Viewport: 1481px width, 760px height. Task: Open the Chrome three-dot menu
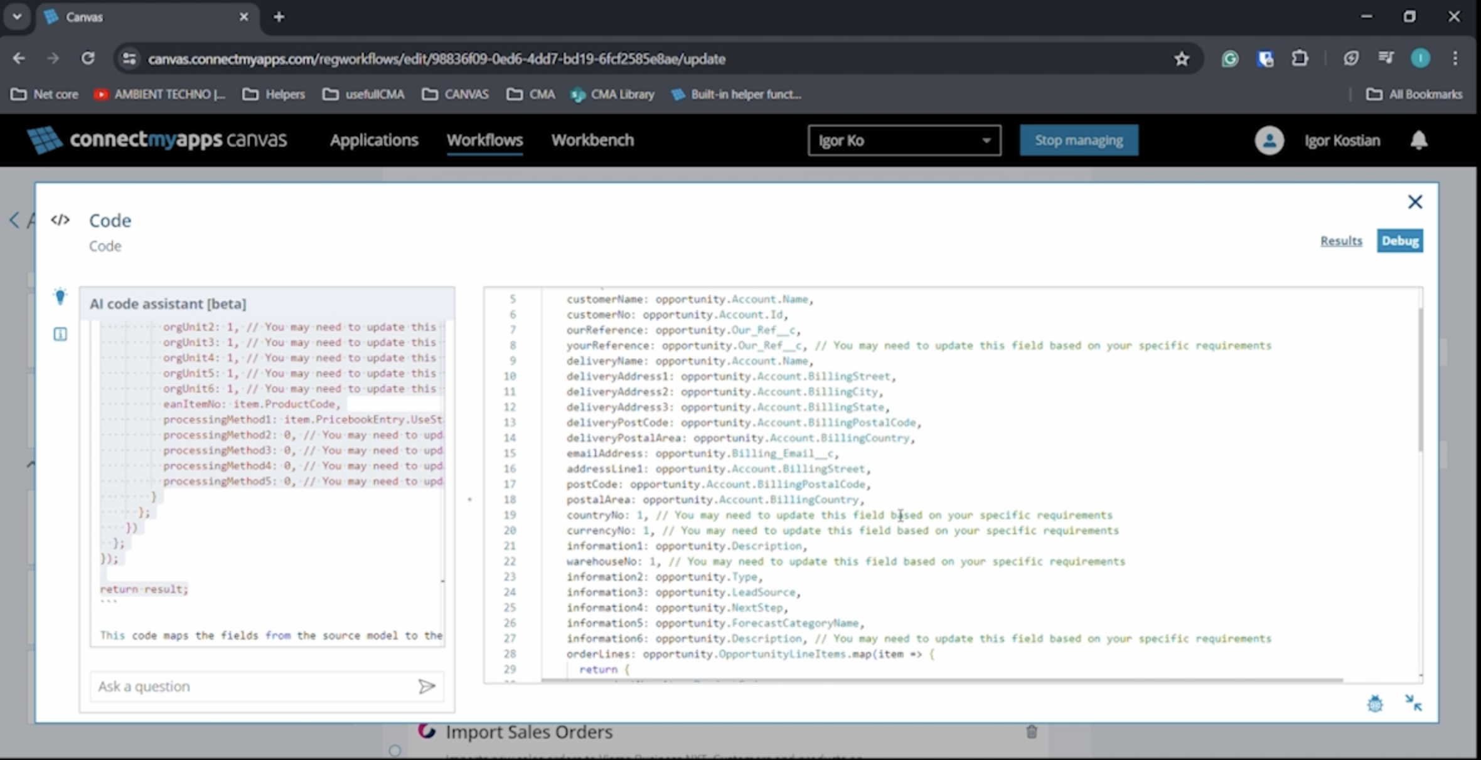coord(1455,59)
